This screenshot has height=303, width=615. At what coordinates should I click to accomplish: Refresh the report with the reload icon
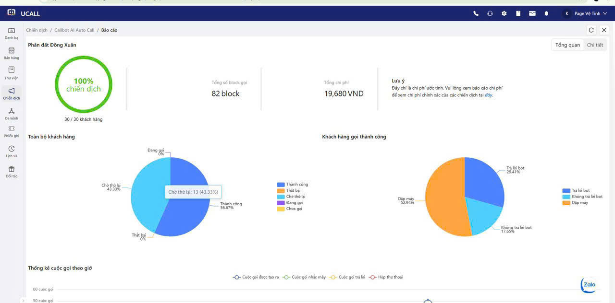coord(591,30)
